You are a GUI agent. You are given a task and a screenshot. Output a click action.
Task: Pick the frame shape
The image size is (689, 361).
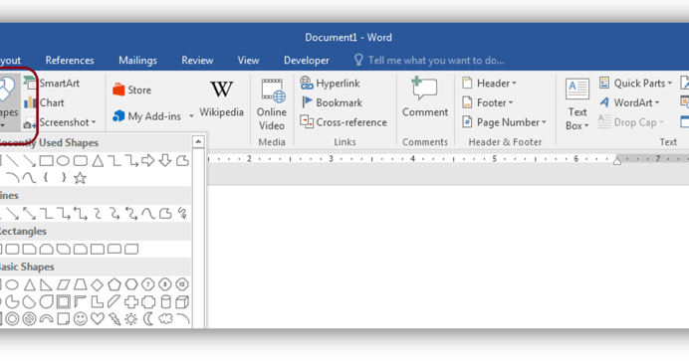click(x=64, y=301)
